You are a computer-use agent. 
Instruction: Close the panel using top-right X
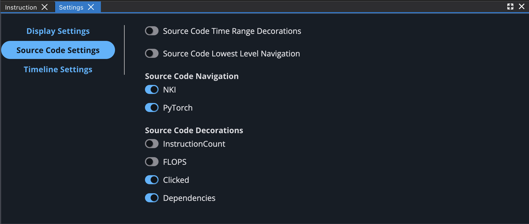(522, 6)
